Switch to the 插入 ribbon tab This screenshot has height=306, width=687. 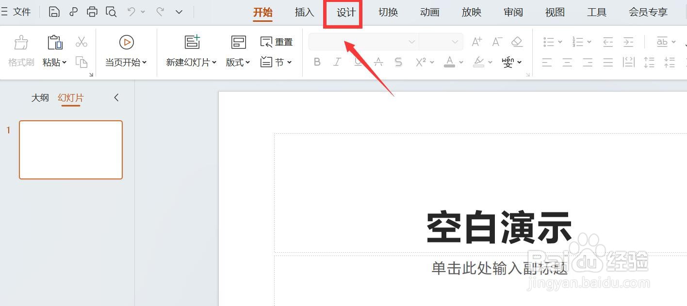[x=305, y=13]
